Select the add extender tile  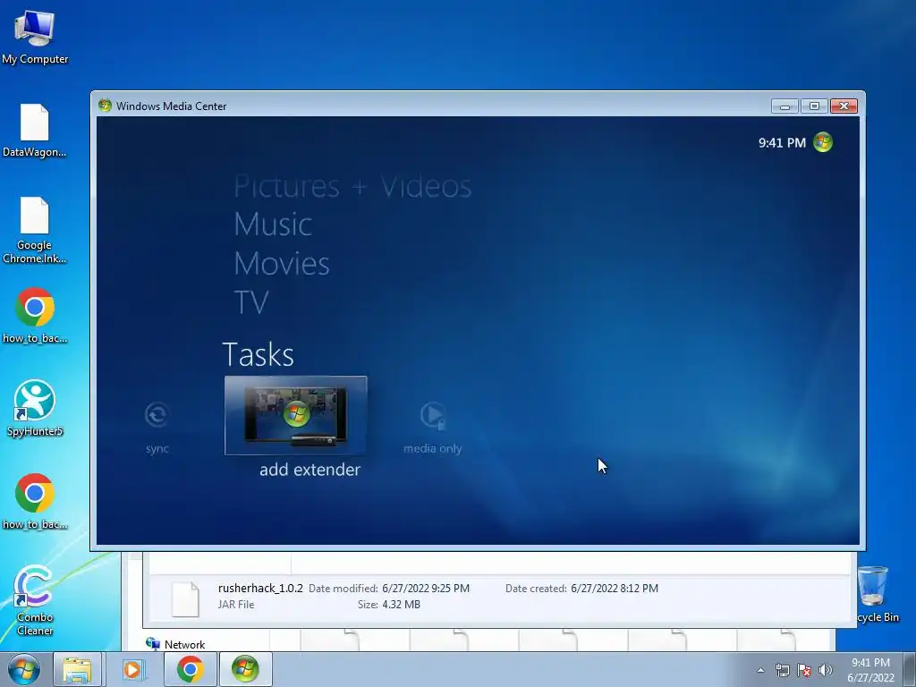(295, 415)
